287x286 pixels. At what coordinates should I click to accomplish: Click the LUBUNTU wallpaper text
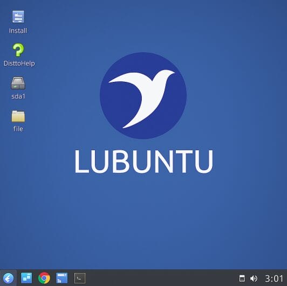(144, 162)
